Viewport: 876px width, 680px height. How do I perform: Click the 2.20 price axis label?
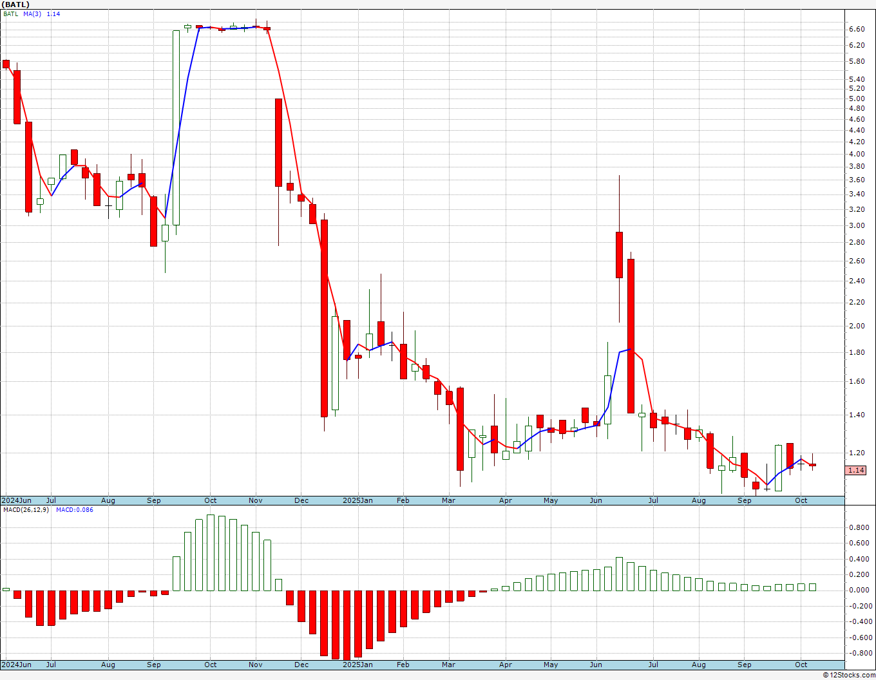857,302
